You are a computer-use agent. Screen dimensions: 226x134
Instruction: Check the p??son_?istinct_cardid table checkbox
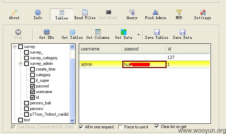click(26, 114)
